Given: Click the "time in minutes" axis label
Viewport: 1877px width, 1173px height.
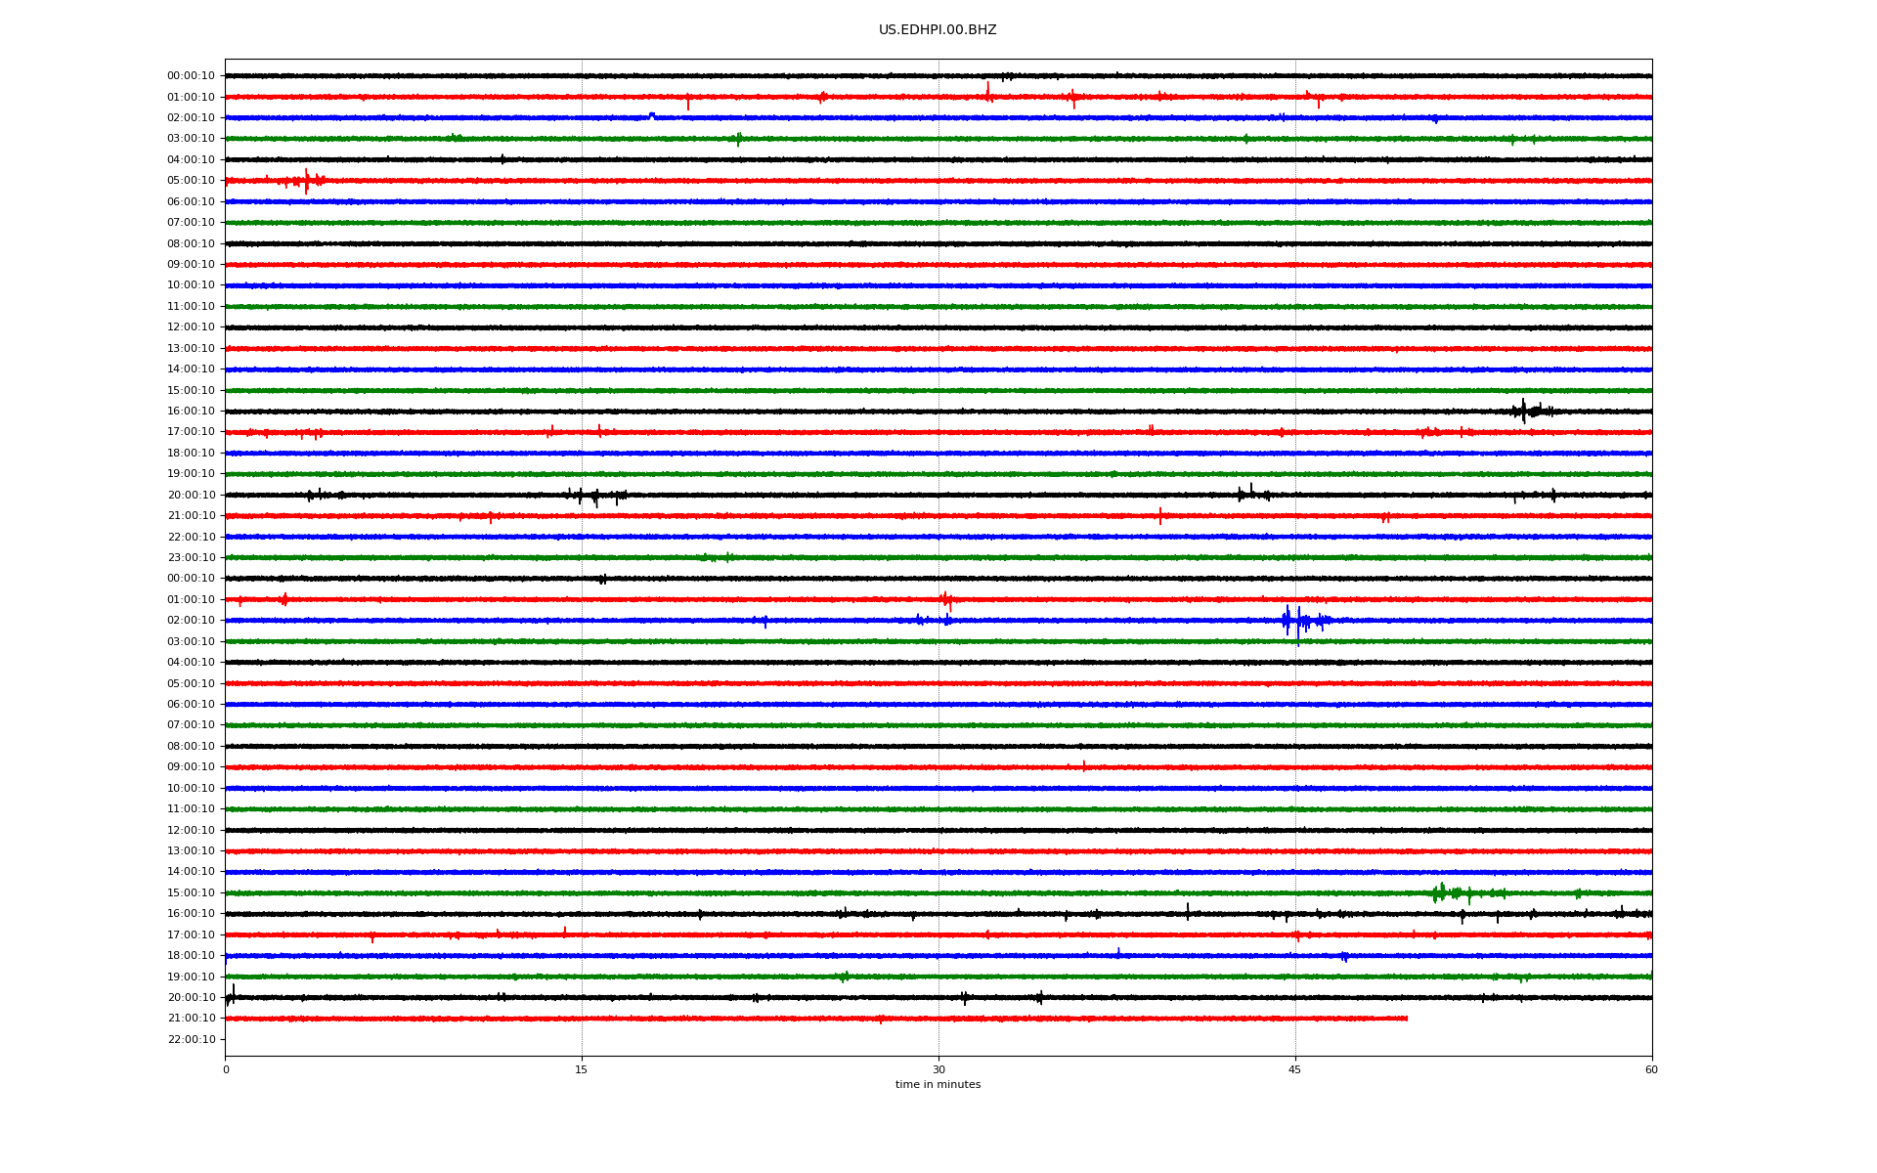Looking at the screenshot, I should tap(937, 1084).
